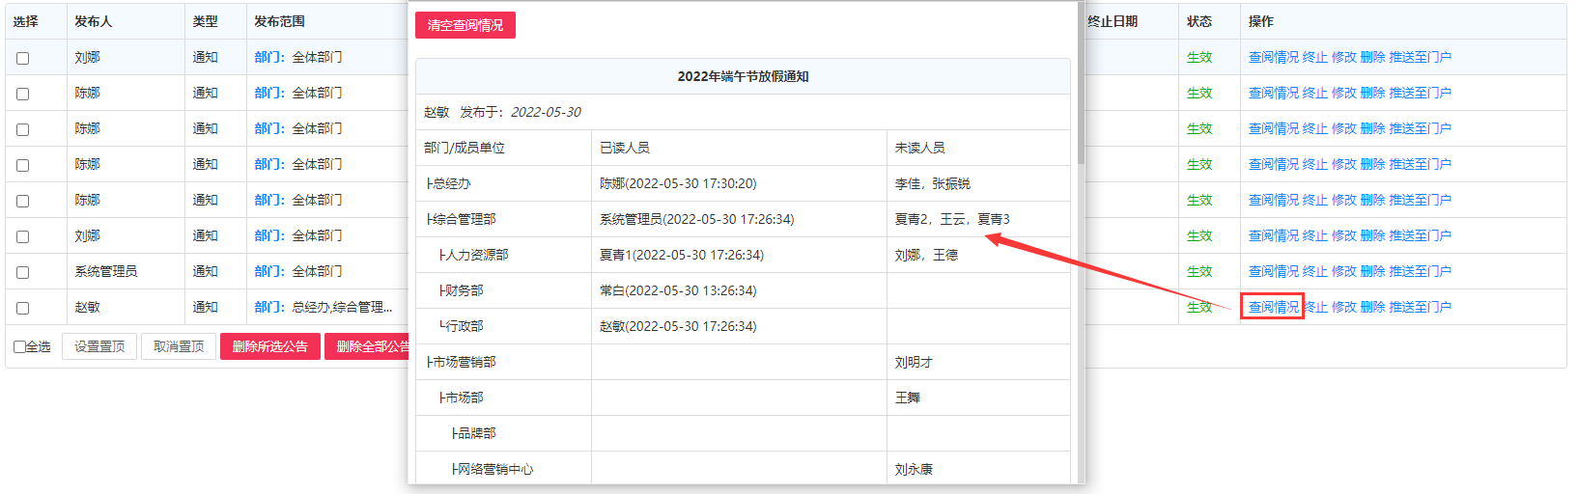Check the checkbox in 刘娜's first row

click(x=22, y=58)
